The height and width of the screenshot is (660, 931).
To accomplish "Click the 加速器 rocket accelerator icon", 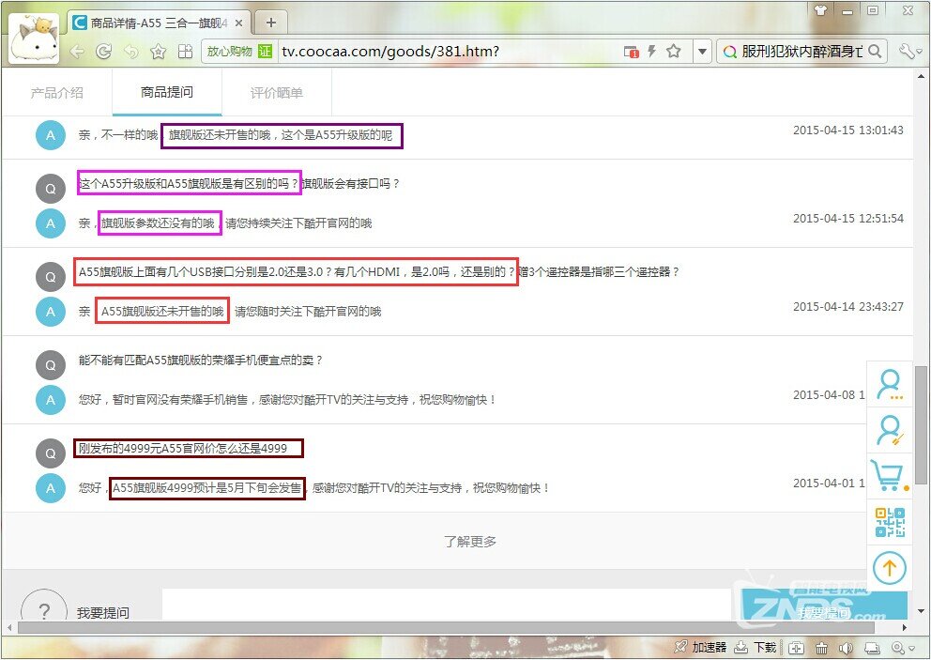I will 701,647.
